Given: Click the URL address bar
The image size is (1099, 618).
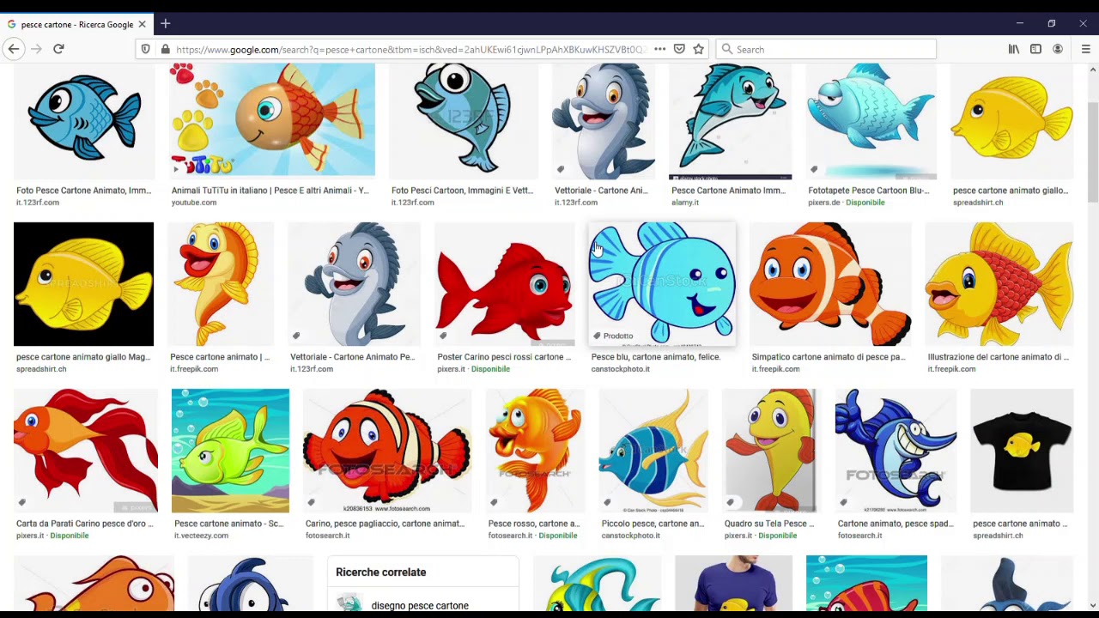Looking at the screenshot, I should (412, 49).
